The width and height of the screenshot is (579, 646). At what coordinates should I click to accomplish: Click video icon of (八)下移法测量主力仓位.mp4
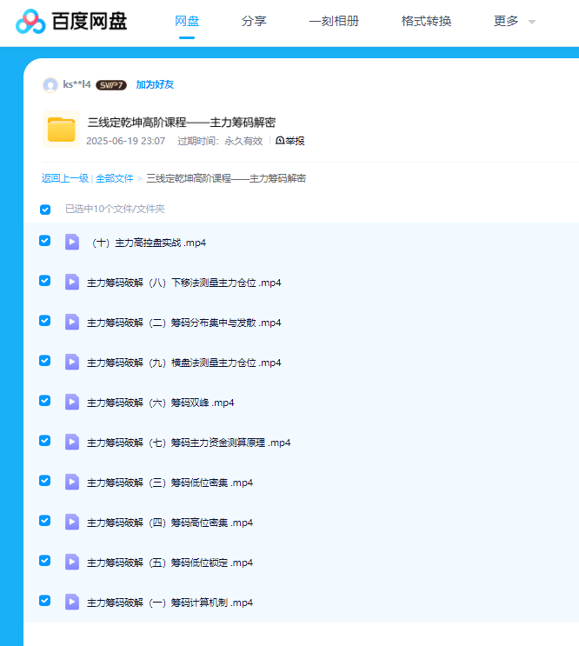click(x=72, y=282)
